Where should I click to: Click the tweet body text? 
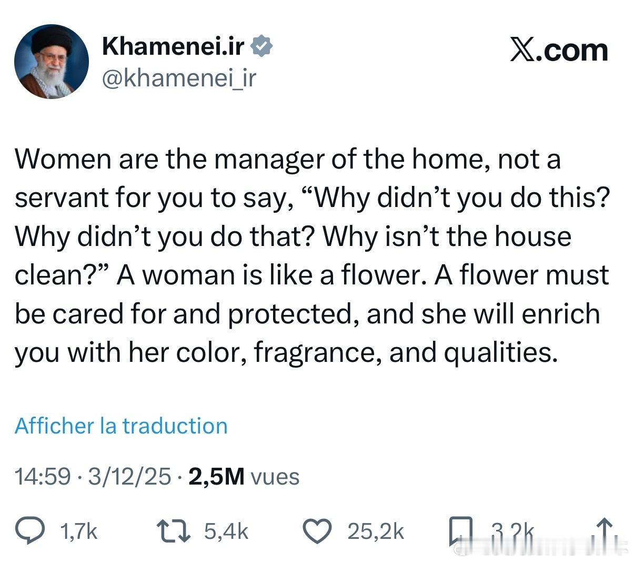coord(311,255)
